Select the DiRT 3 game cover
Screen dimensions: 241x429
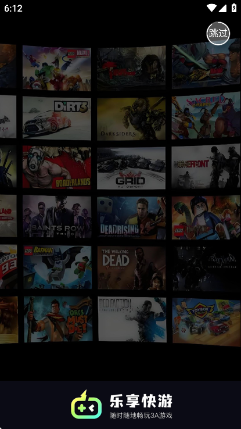pos(57,117)
